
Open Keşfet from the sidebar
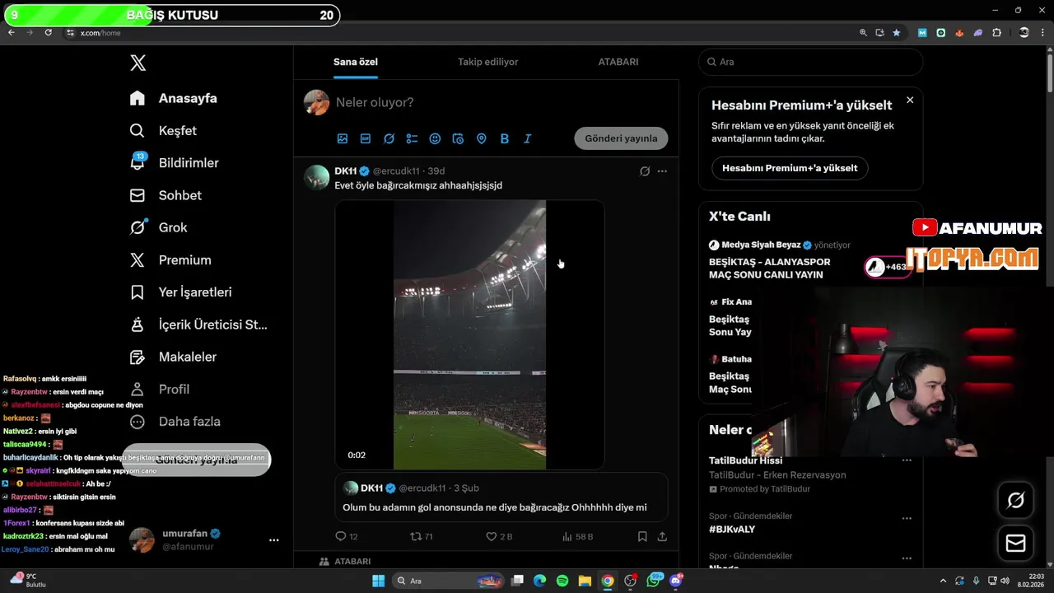pos(163,130)
